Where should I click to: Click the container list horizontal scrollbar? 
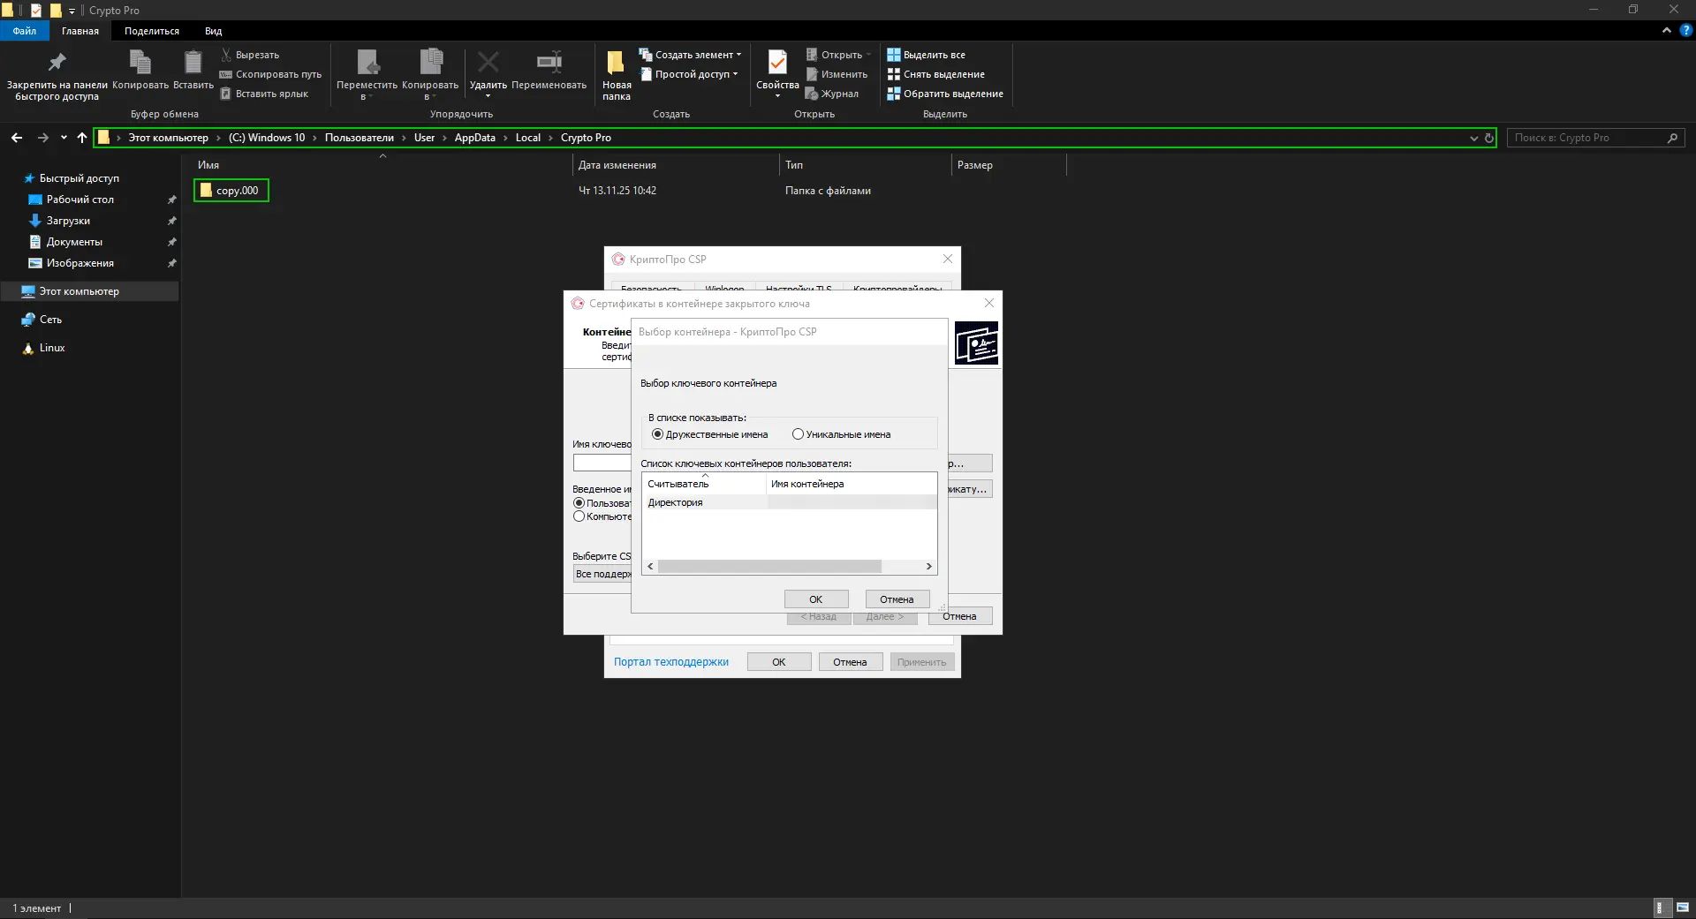(768, 567)
